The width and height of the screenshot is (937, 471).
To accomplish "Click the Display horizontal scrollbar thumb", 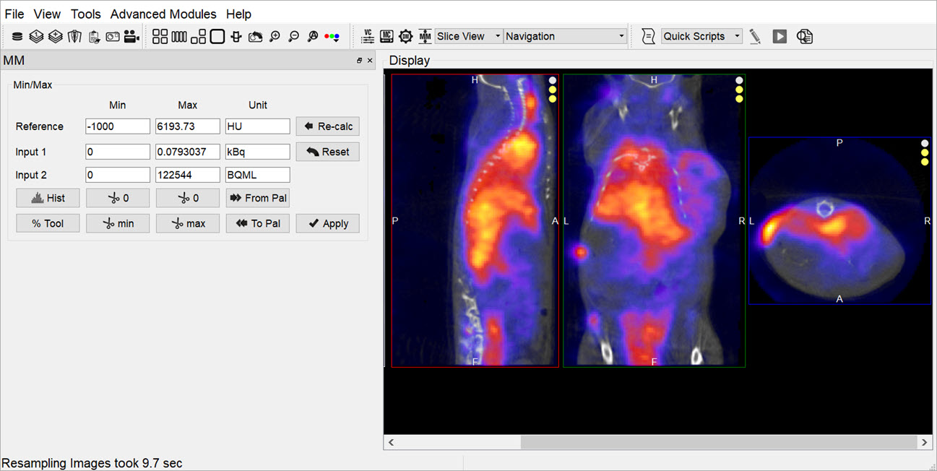I will coord(718,441).
